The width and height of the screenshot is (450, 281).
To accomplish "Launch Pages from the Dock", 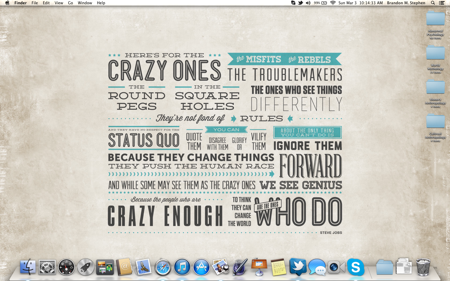I will (240, 267).
